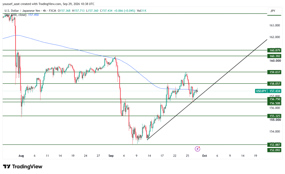Click the Sep marker on time axis
This screenshot has height=174, width=285.
pyautogui.click(x=111, y=156)
